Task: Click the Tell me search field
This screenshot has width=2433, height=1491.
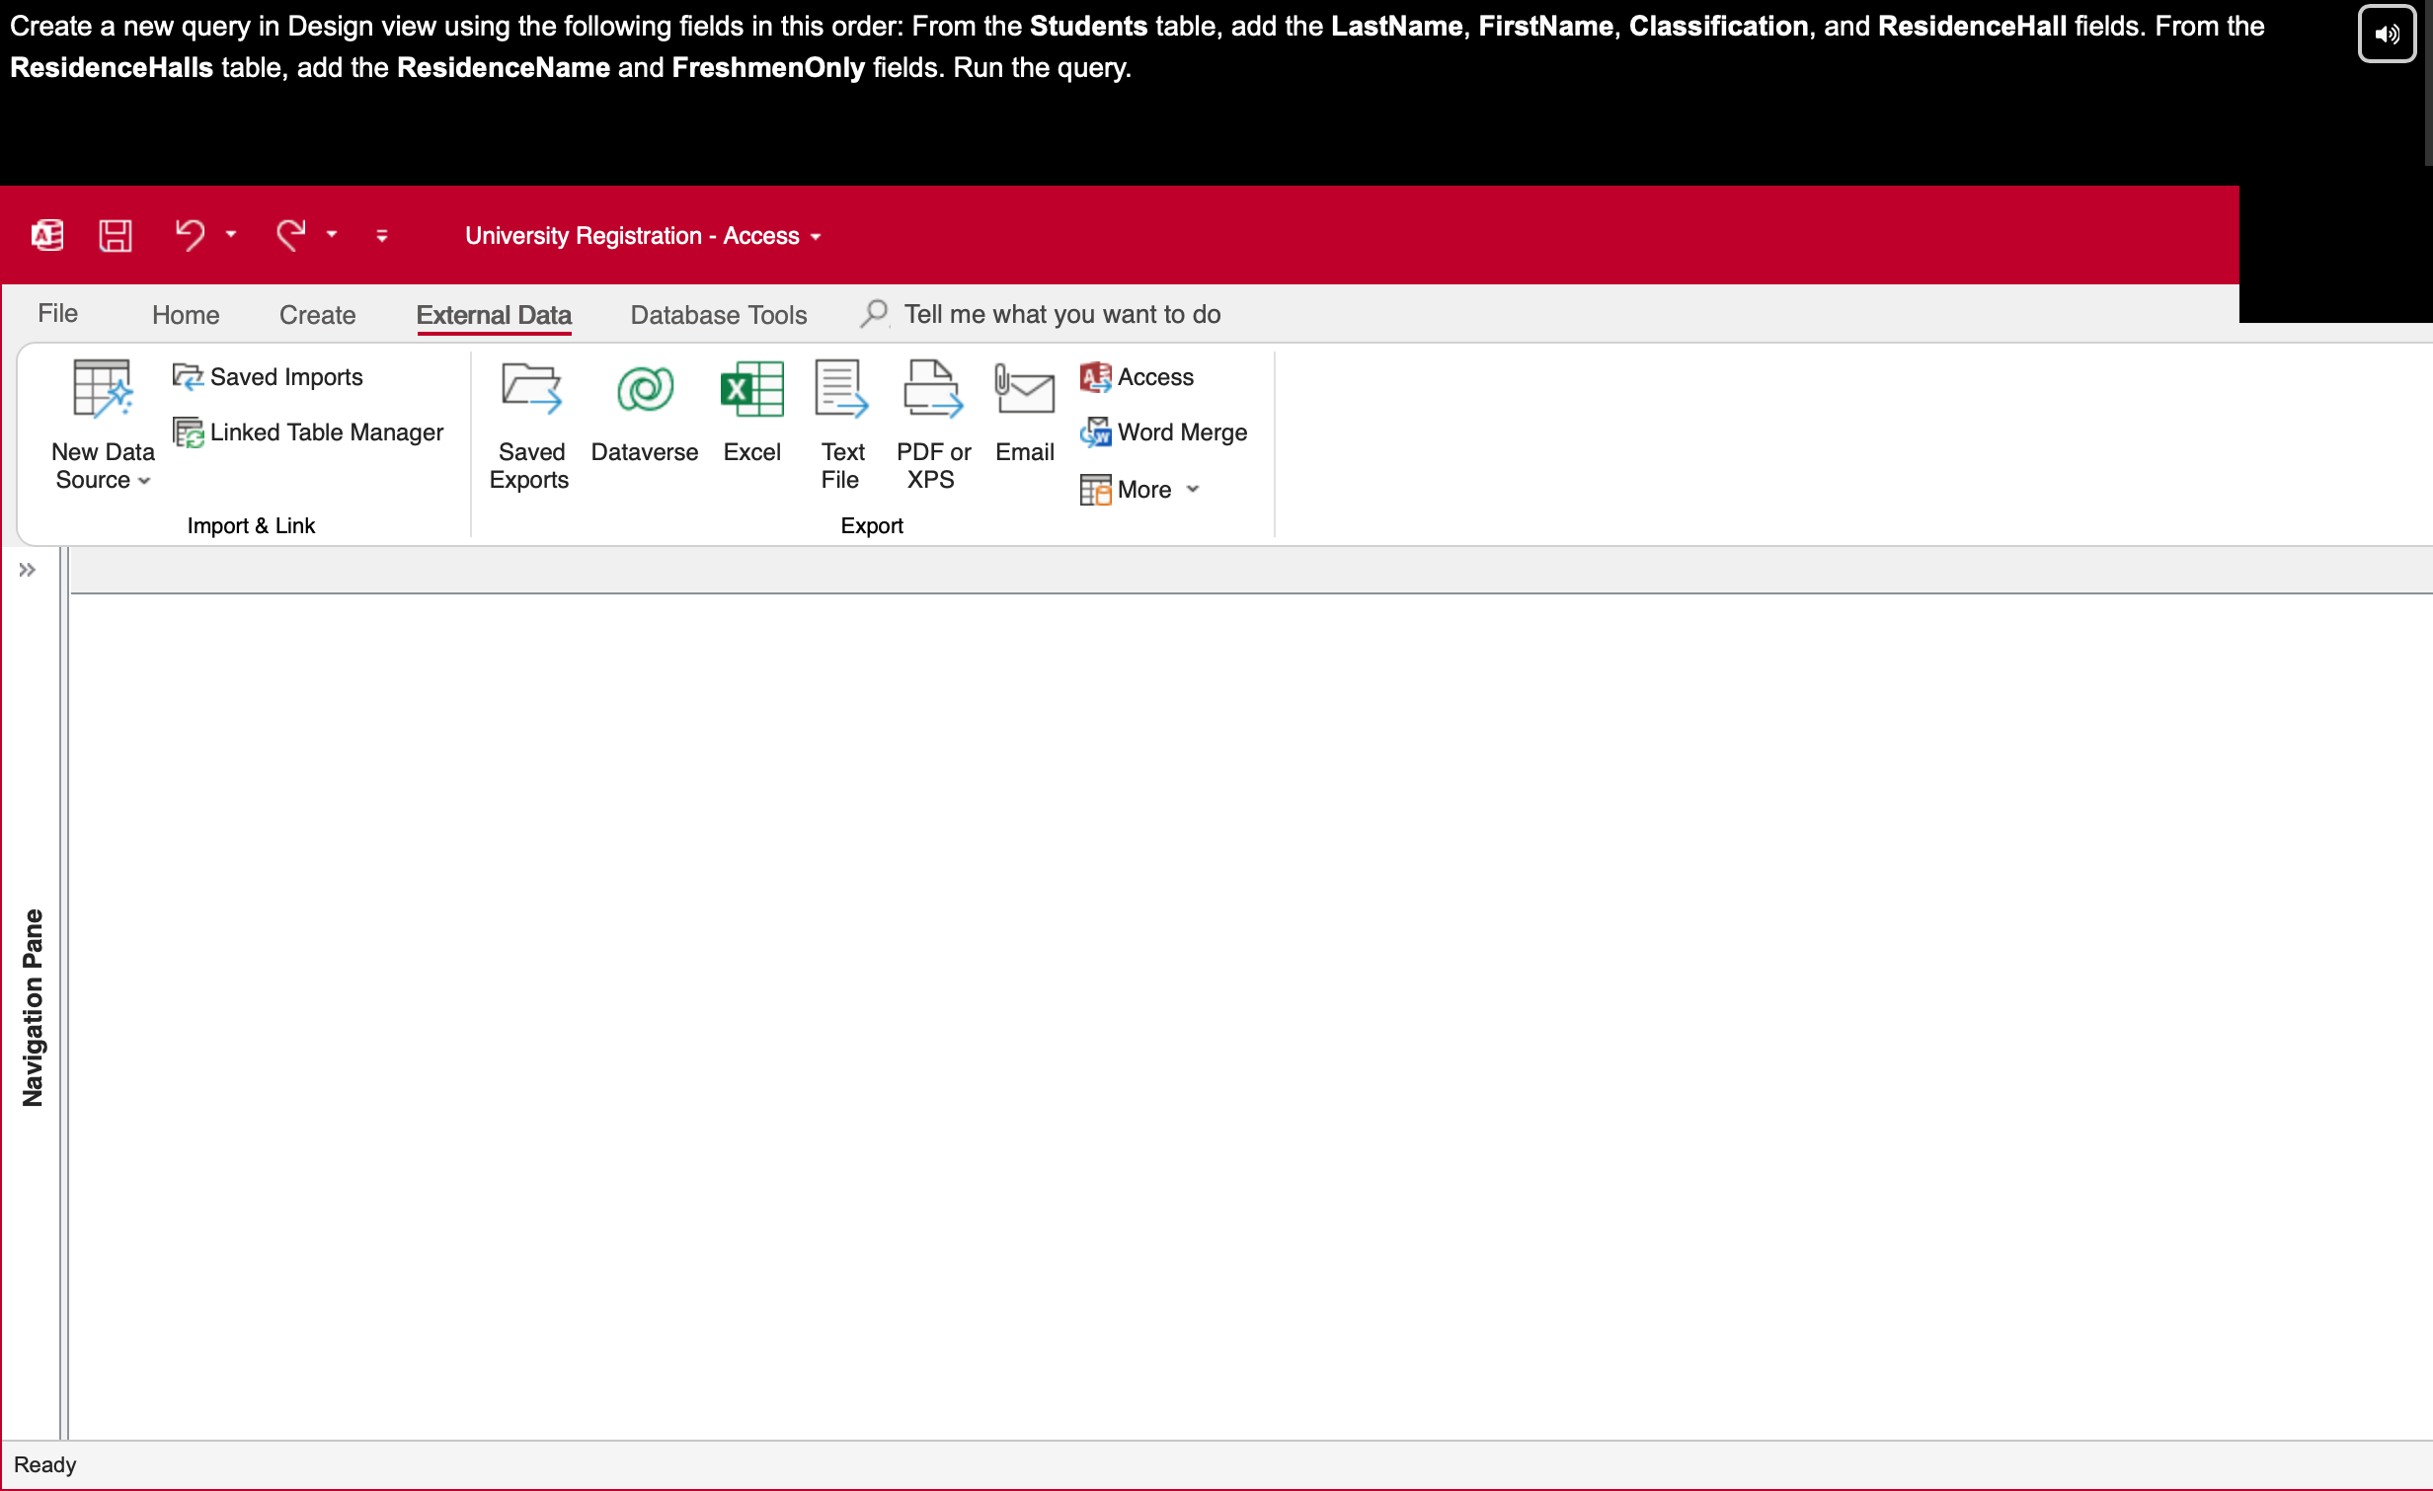Action: pyautogui.click(x=1061, y=315)
